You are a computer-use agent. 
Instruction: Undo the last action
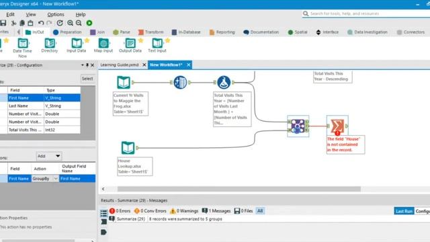tap(41, 23)
